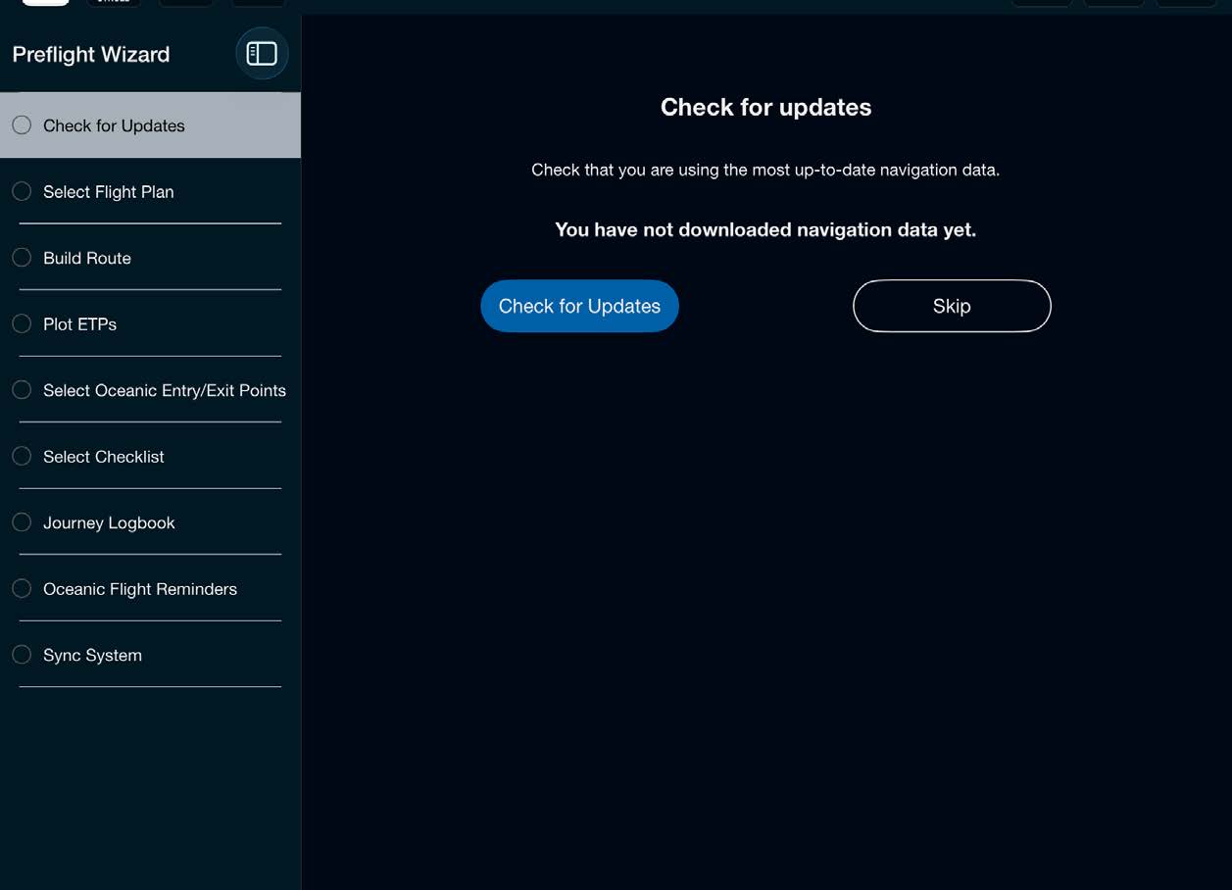1232x890 pixels.
Task: Open the Check for Updates wizard step
Action: pos(150,125)
